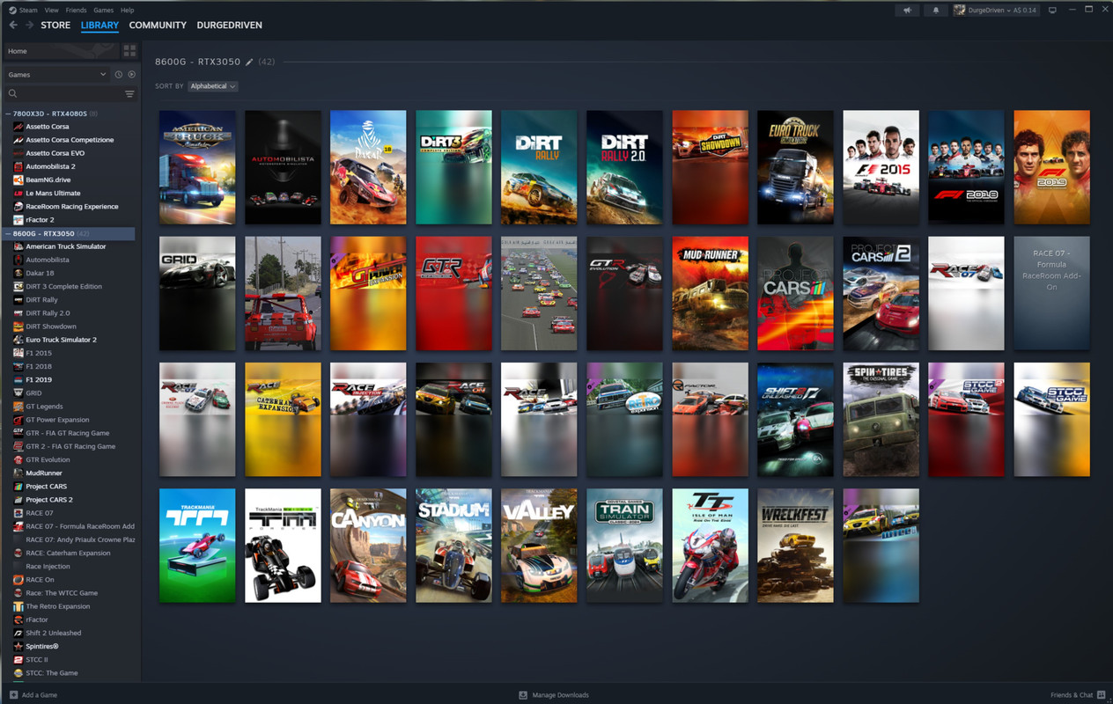Select Automobilista 2 in sidebar
Screen dimensions: 1113x704
(50, 166)
